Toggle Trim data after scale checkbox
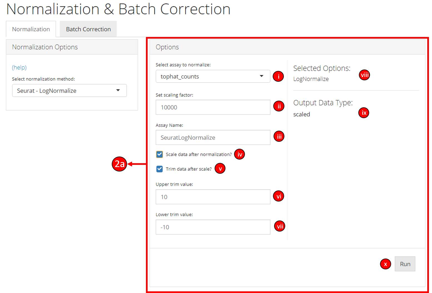Screen dimensions: 432x293 (x=160, y=169)
